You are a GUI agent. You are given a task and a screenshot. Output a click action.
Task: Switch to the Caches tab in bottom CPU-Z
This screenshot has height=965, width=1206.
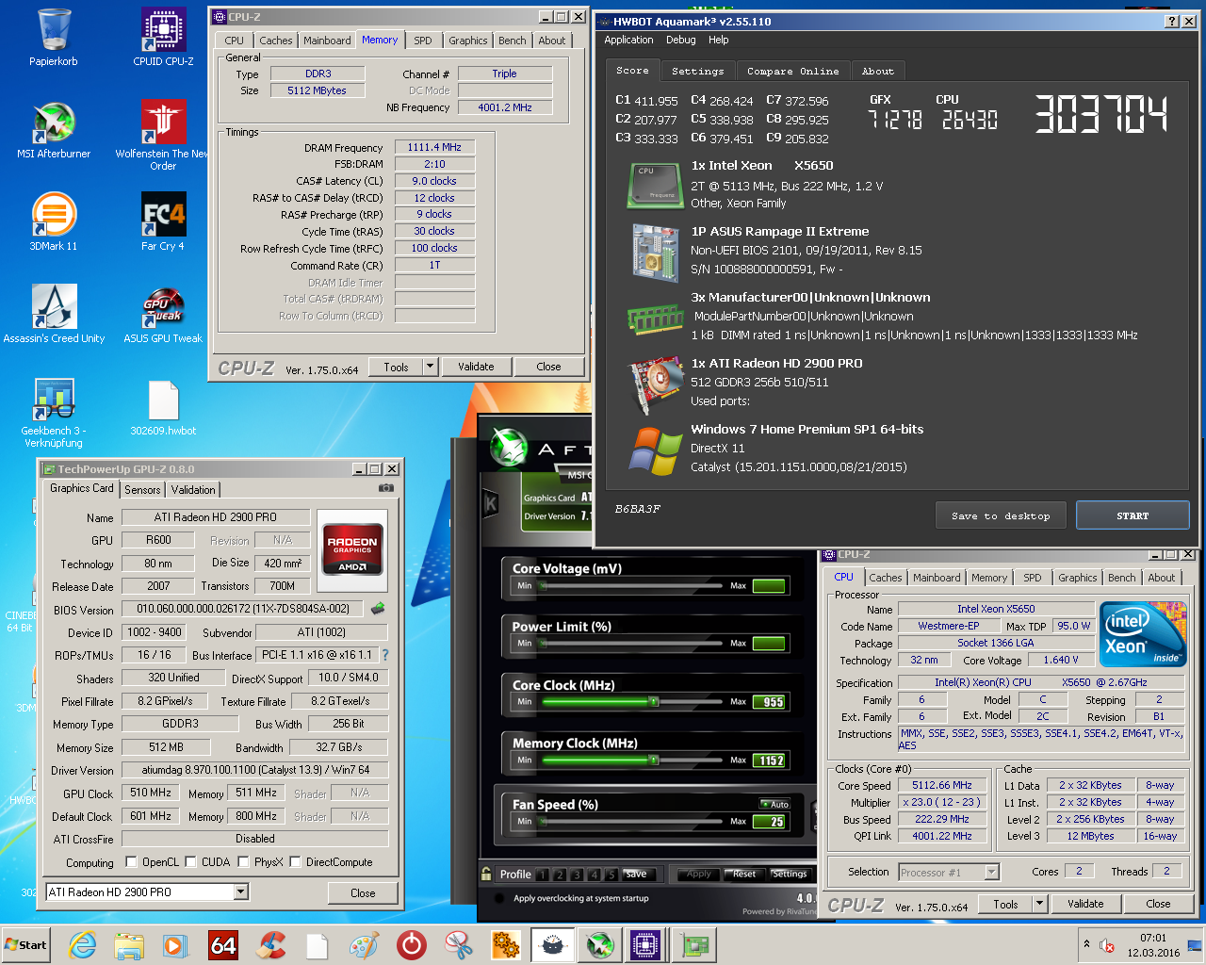(885, 578)
